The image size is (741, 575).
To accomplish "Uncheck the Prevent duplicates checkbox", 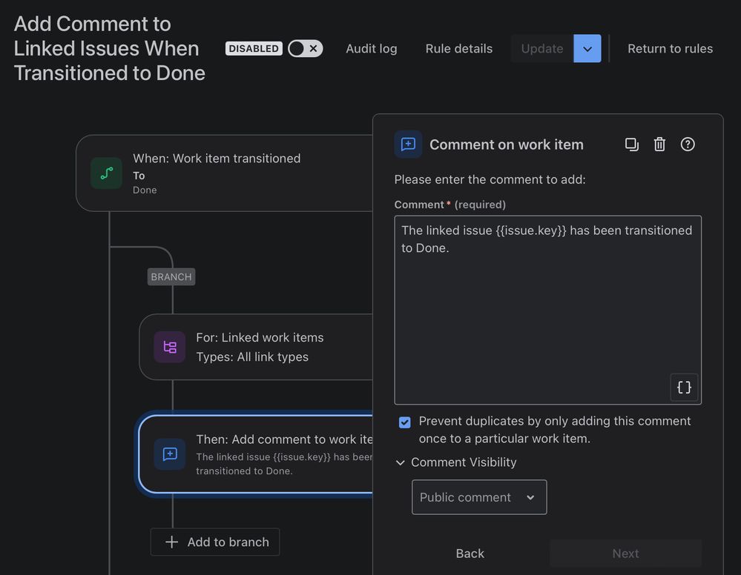I will [404, 422].
